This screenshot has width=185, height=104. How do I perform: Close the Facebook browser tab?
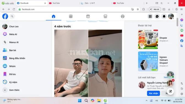click(45, 3)
